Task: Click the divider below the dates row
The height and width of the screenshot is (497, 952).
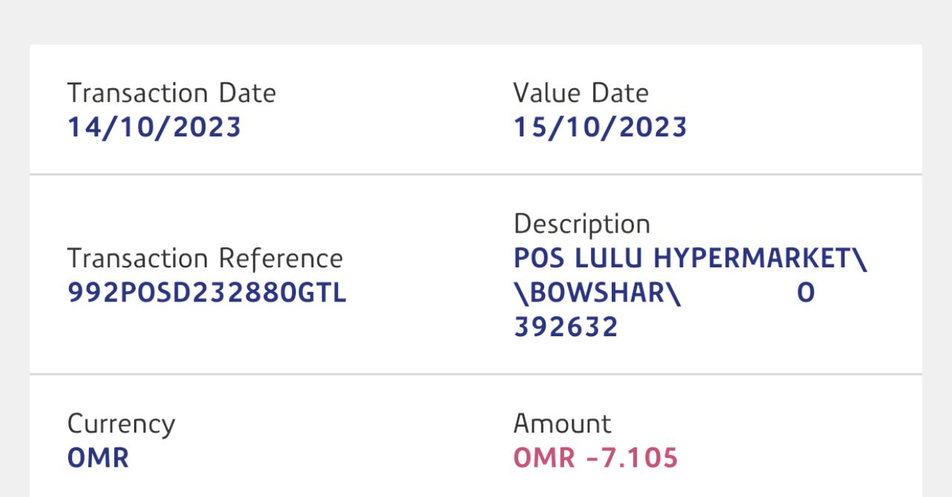Action: coord(476,175)
